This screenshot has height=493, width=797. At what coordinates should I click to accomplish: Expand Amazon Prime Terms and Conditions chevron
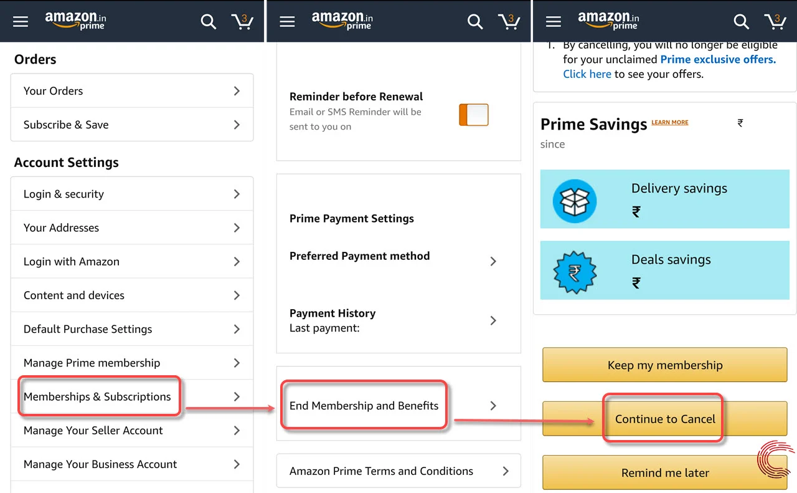click(506, 471)
